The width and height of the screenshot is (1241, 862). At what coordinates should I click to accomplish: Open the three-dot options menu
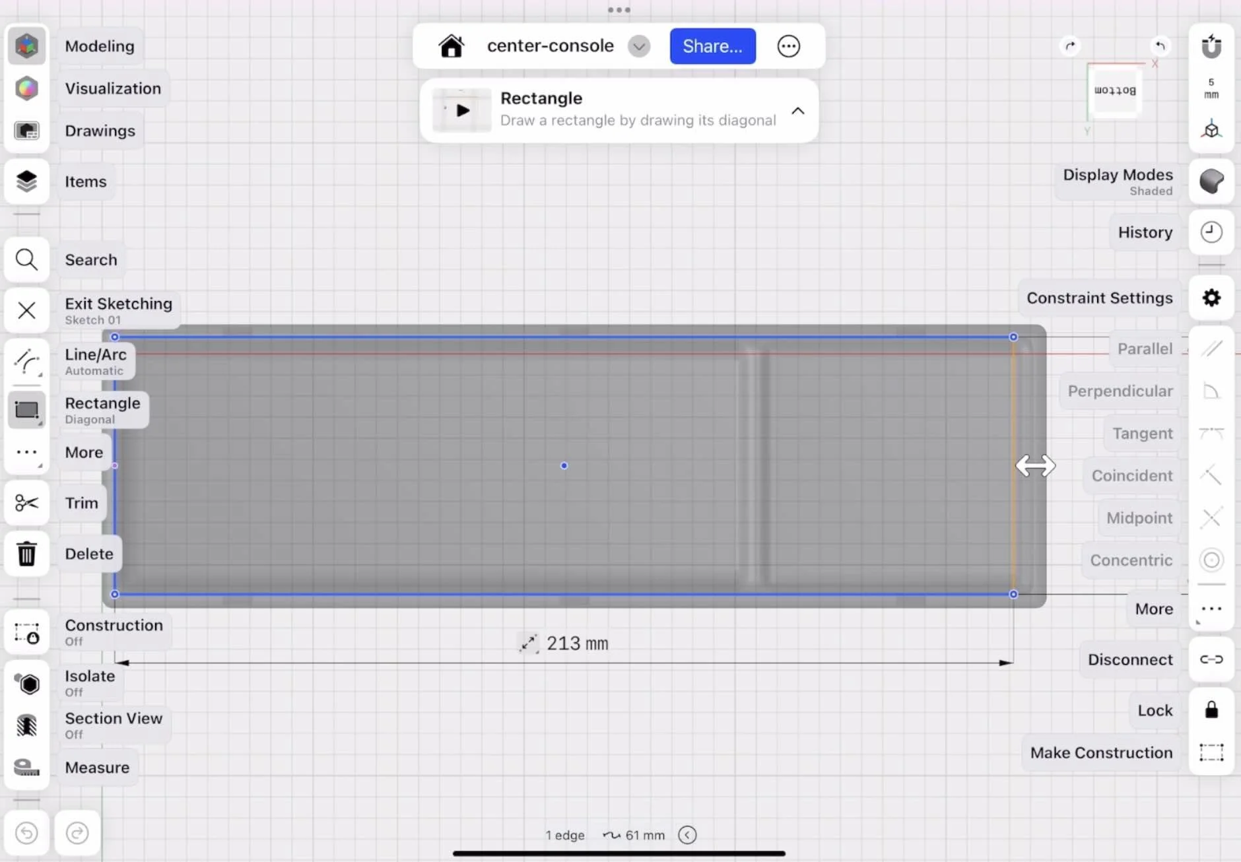pos(788,46)
